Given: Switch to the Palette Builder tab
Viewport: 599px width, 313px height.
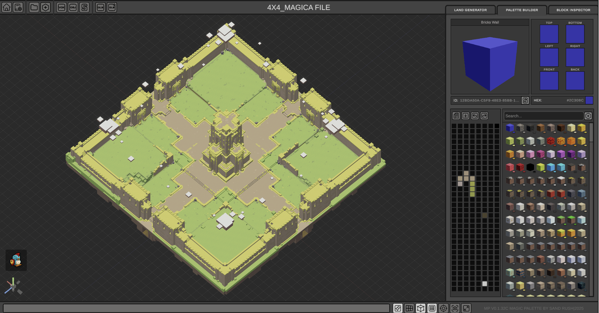Looking at the screenshot, I should [522, 10].
